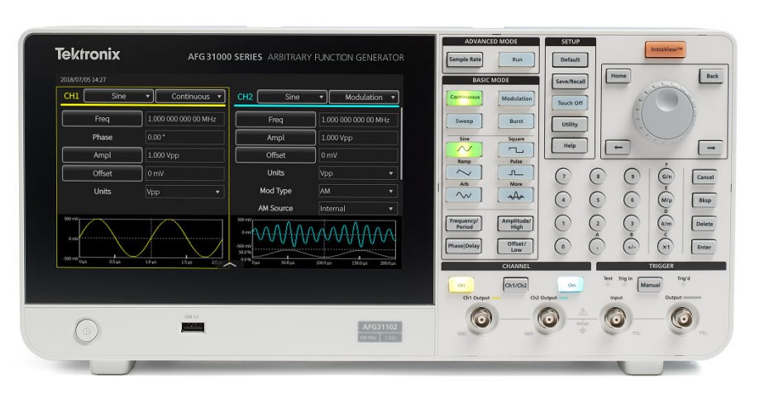769x402 pixels.
Task: Tap CH1 Freq button on screen
Action: [102, 119]
